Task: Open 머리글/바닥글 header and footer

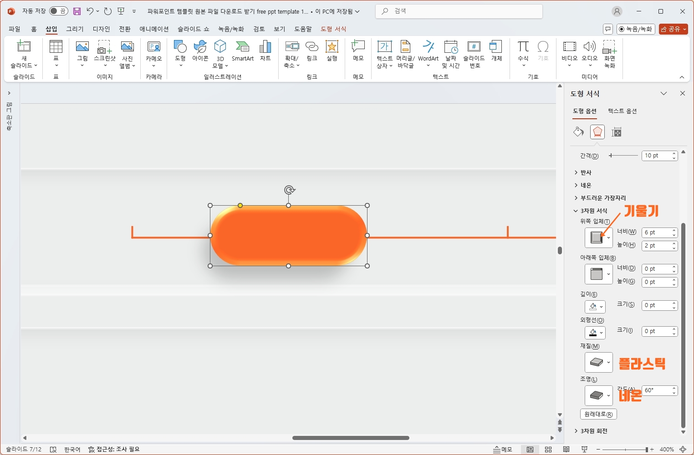Action: [405, 54]
